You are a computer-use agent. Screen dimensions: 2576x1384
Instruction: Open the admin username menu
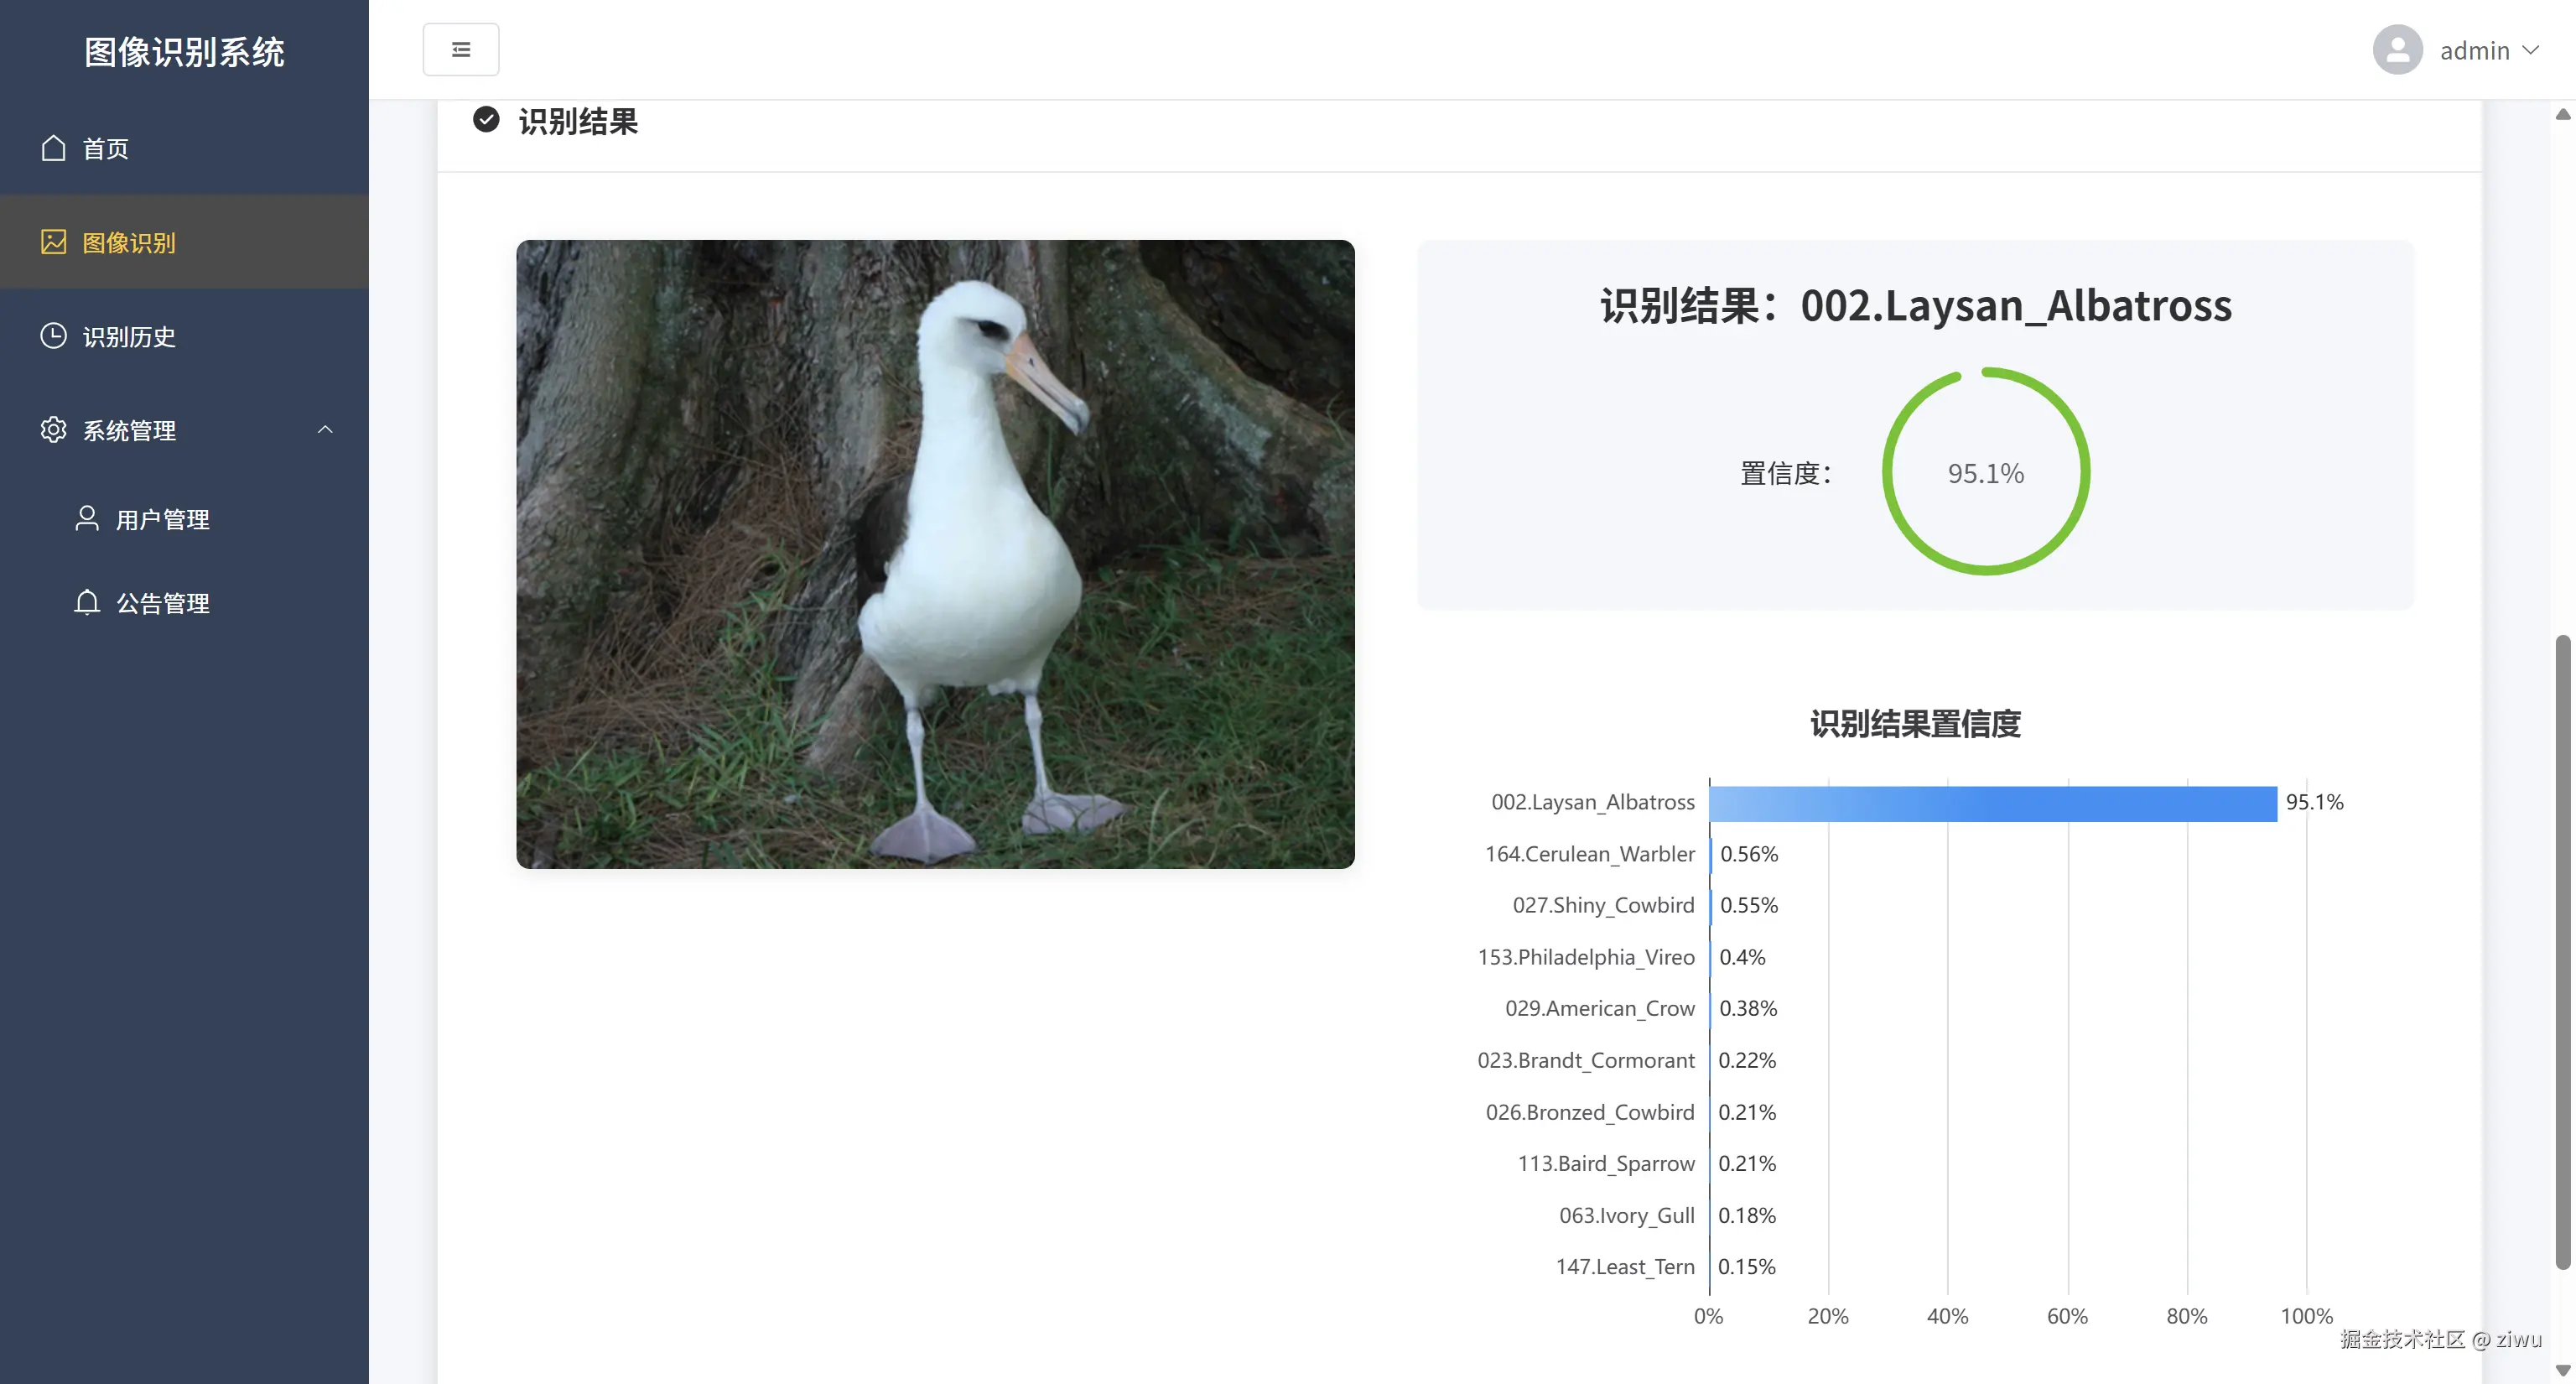tap(2474, 50)
